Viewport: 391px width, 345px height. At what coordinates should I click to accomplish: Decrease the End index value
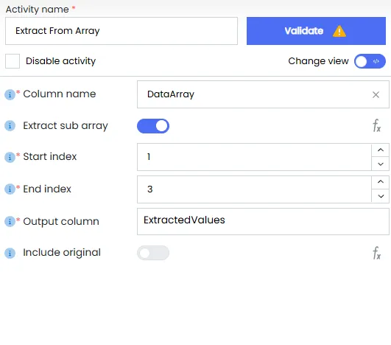(380, 196)
